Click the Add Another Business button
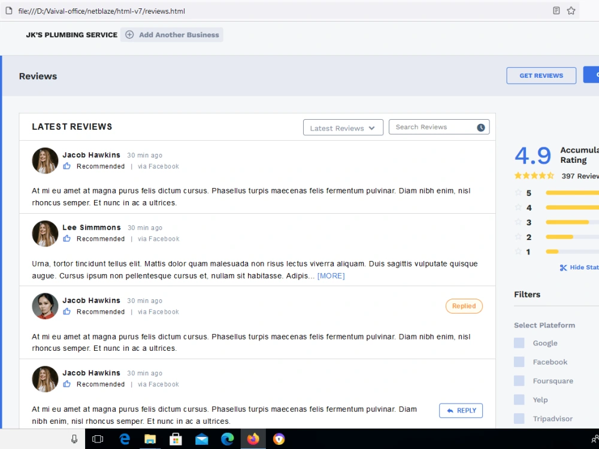599x449 pixels. [x=171, y=35]
